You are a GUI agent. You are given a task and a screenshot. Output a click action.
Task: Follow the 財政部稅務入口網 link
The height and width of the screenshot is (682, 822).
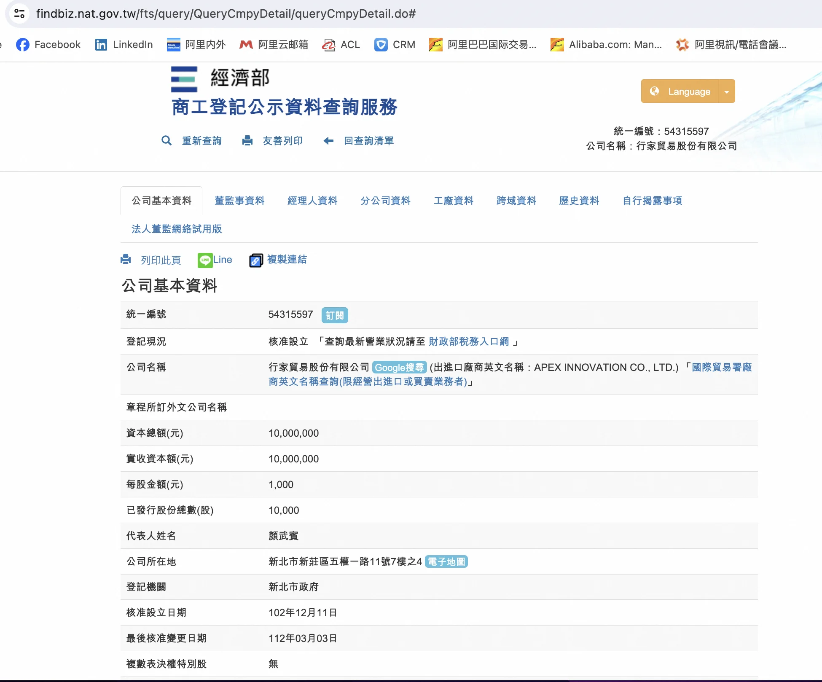coord(469,341)
